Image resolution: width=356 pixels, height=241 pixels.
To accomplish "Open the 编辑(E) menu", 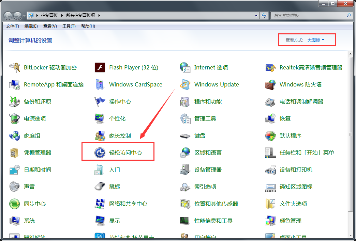I will tap(31, 26).
